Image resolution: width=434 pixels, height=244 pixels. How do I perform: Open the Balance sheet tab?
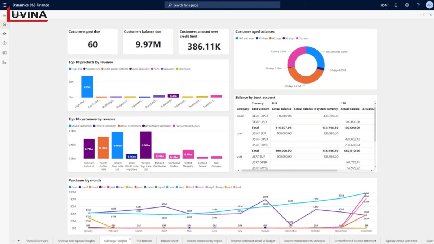tap(169, 241)
